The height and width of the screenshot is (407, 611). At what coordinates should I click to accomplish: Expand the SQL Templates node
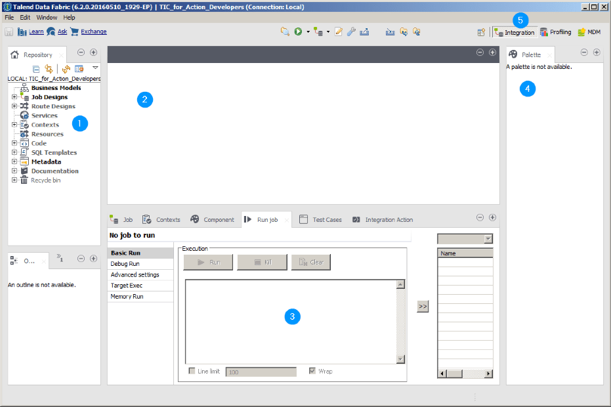tap(14, 152)
